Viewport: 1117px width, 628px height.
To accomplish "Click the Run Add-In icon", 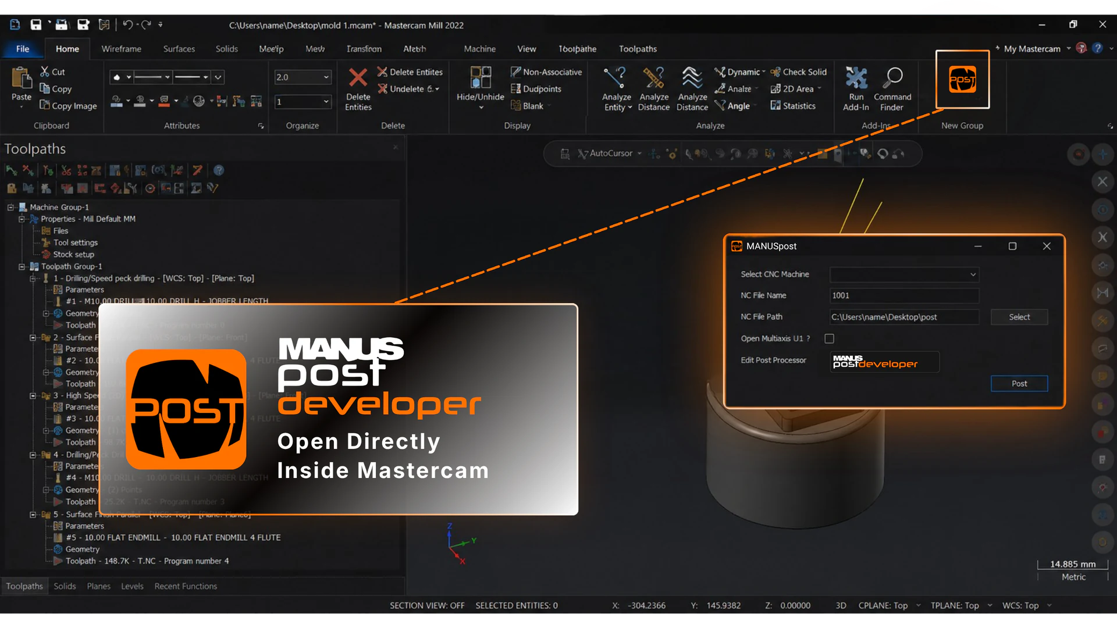I will pos(856,78).
